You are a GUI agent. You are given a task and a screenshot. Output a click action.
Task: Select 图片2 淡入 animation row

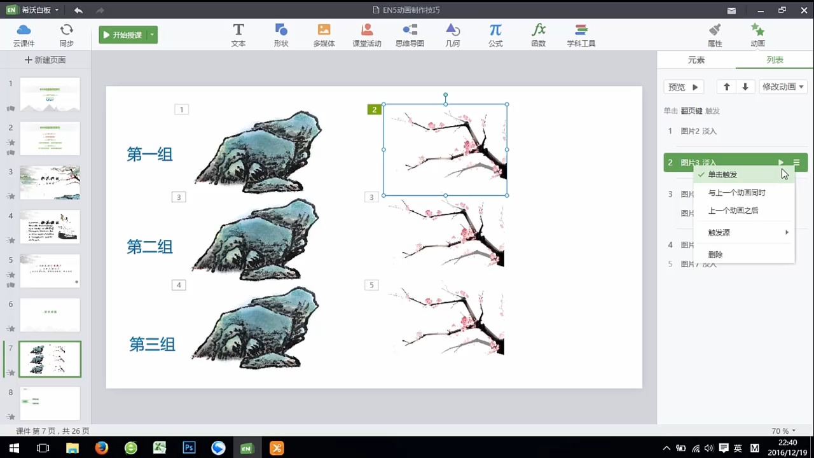point(735,131)
